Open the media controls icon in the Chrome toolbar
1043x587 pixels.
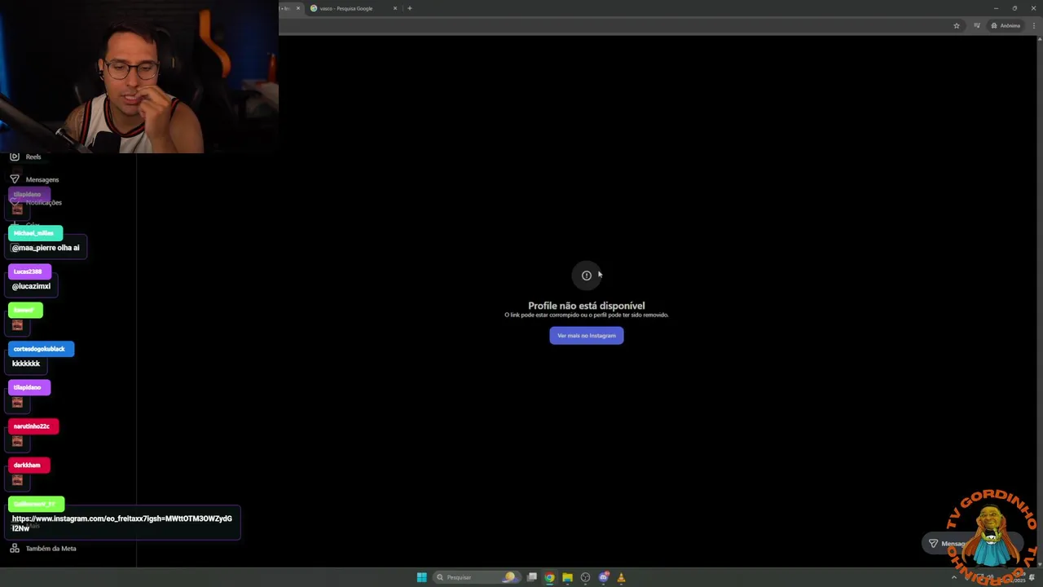(x=976, y=25)
